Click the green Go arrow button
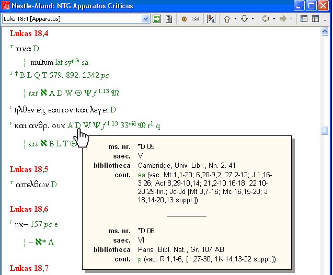 point(157,19)
